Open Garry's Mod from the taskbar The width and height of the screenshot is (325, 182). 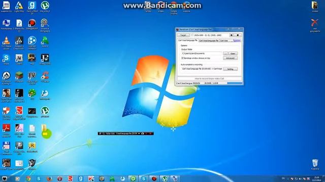click(x=81, y=178)
